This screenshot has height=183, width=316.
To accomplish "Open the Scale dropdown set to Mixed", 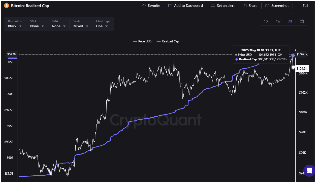I will pyautogui.click(x=81, y=24).
